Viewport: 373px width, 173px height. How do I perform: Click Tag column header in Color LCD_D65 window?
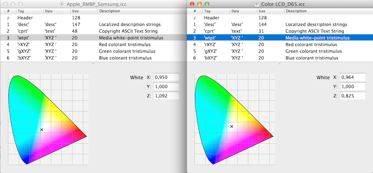216,11
